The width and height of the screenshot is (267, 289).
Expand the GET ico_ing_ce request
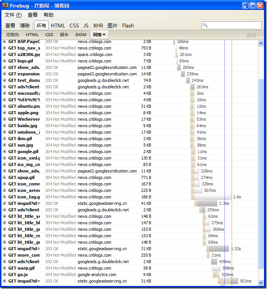tap(4, 164)
